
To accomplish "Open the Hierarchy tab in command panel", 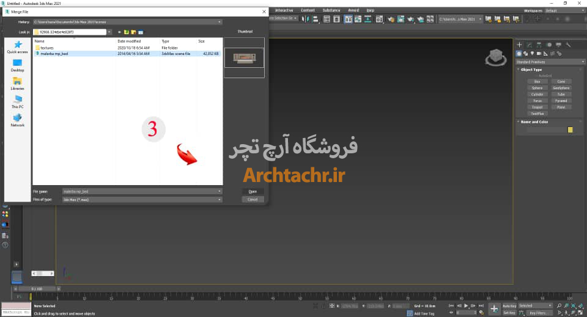I will coord(539,45).
